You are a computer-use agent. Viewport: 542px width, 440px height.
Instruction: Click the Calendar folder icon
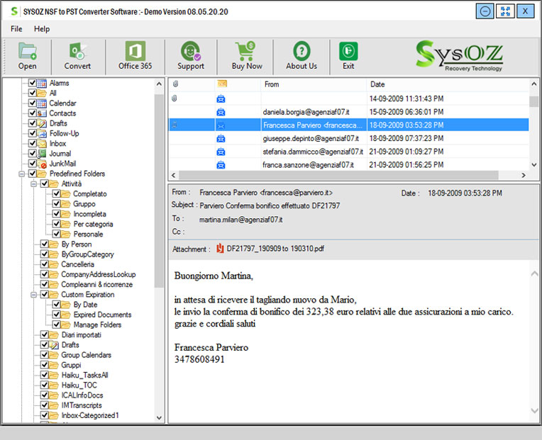[42, 103]
